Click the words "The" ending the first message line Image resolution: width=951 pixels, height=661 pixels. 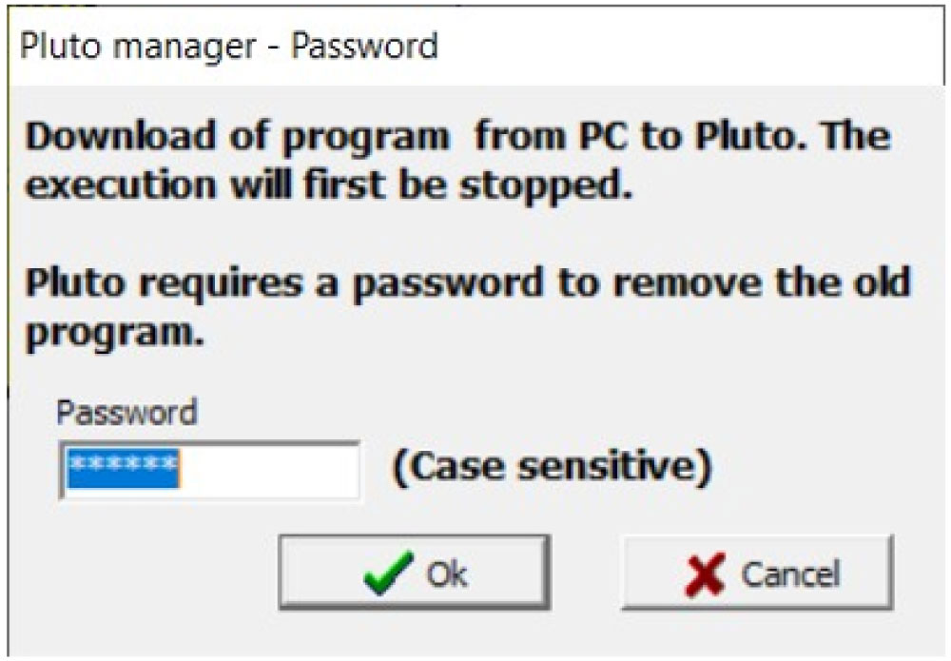(x=854, y=137)
